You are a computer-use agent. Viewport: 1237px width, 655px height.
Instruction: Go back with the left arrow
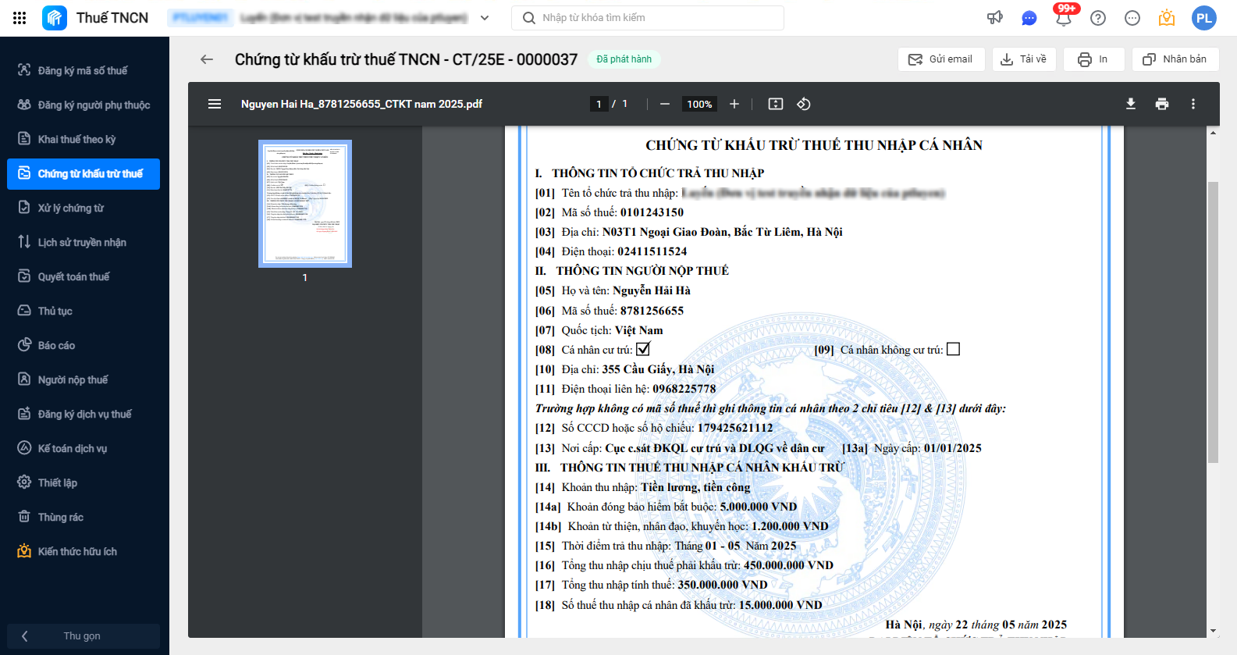(x=207, y=59)
